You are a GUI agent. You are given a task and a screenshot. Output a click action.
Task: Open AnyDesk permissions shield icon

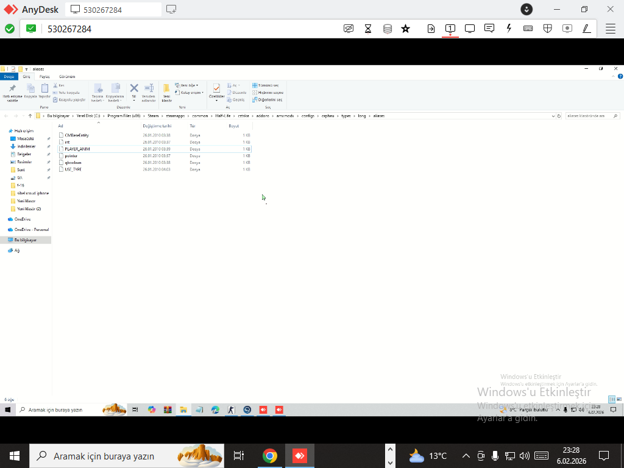548,28
